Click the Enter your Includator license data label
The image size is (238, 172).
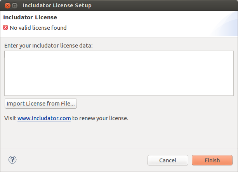point(49,46)
